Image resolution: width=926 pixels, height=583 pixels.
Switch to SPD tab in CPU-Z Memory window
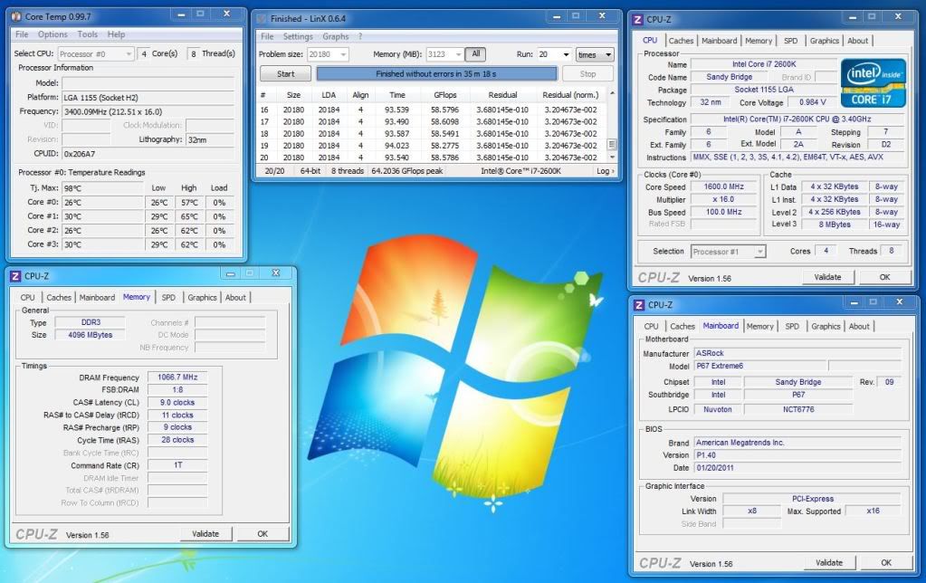click(x=168, y=297)
